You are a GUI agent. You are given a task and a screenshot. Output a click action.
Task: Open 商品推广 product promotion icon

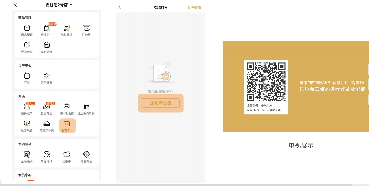point(47,28)
